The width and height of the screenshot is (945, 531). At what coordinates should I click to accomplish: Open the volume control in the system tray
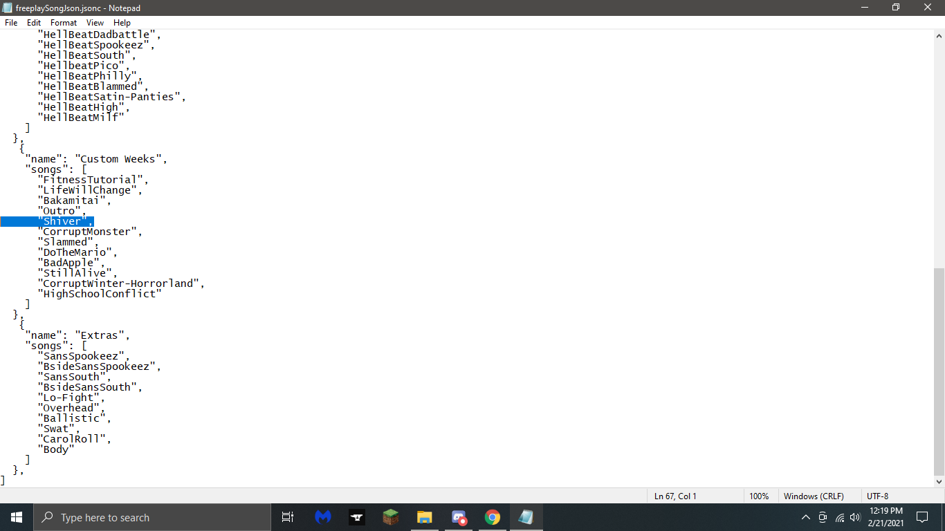(x=855, y=517)
